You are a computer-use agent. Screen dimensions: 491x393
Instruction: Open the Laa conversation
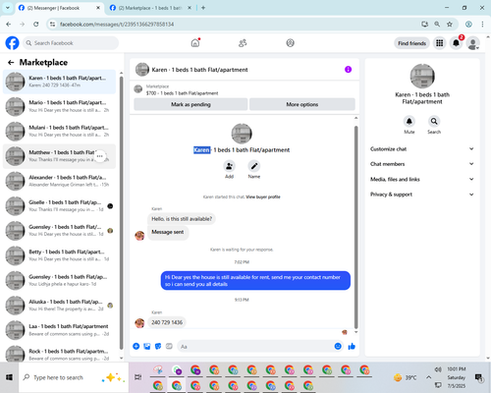59,330
